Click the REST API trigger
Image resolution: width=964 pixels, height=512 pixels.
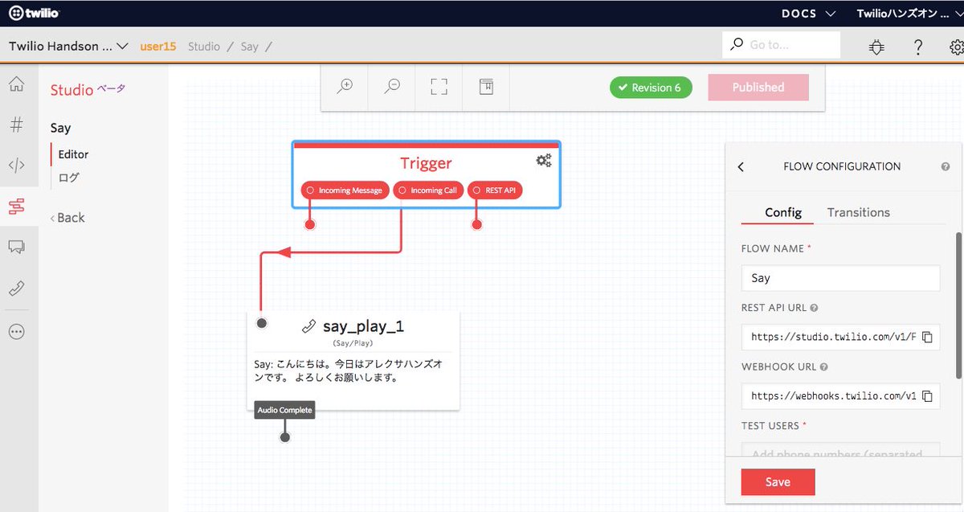click(x=495, y=190)
